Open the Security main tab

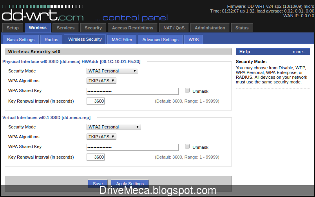(x=93, y=28)
